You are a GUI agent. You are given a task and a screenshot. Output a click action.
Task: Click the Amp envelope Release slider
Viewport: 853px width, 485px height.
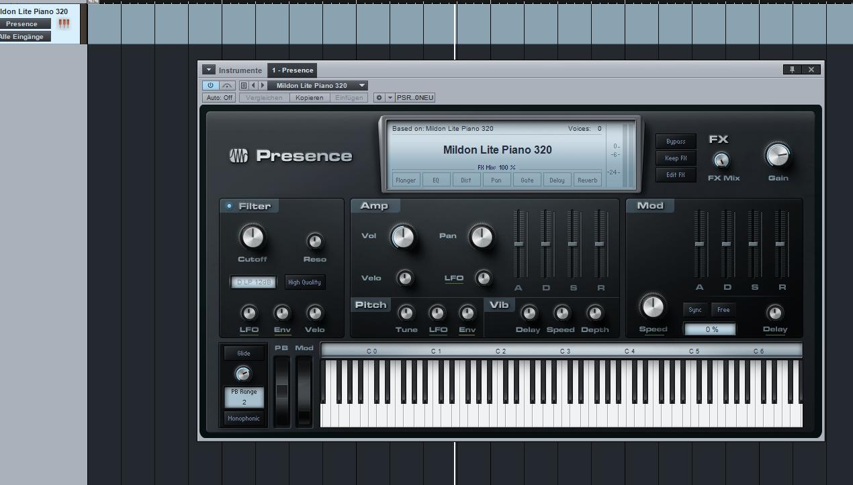pos(599,244)
